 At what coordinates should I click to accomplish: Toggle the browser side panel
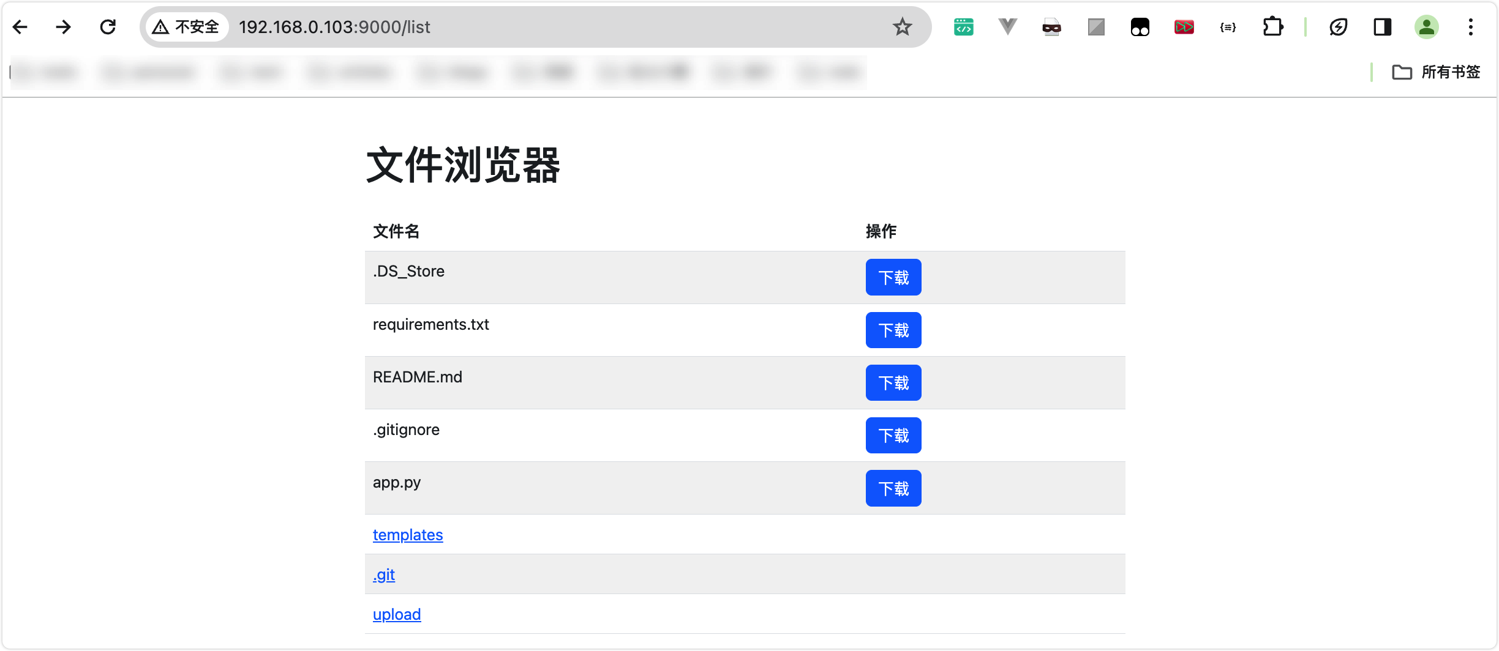tap(1382, 27)
